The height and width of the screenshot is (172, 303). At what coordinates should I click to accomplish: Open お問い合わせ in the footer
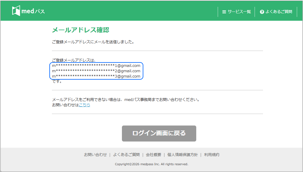pos(95,155)
